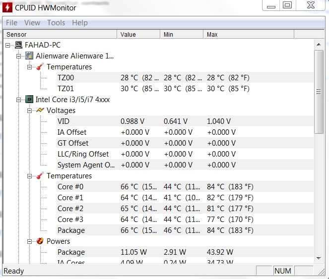Click the Powers group label
Viewport: 329px width, 279px height.
[59, 241]
